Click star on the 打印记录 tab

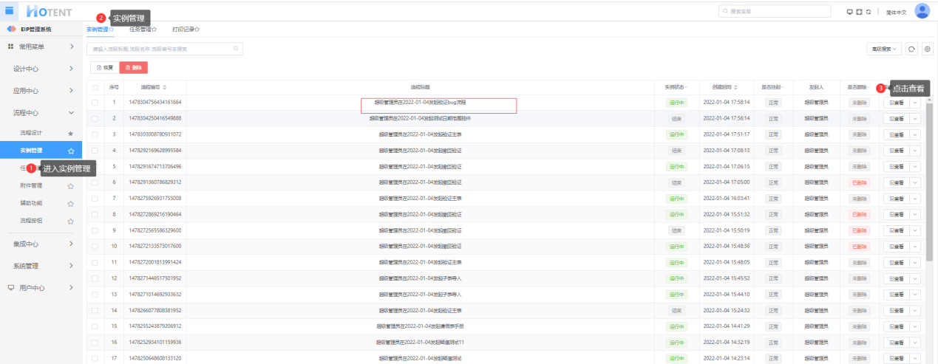(x=197, y=30)
